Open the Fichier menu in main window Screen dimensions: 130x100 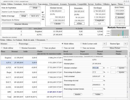click(4, 4)
